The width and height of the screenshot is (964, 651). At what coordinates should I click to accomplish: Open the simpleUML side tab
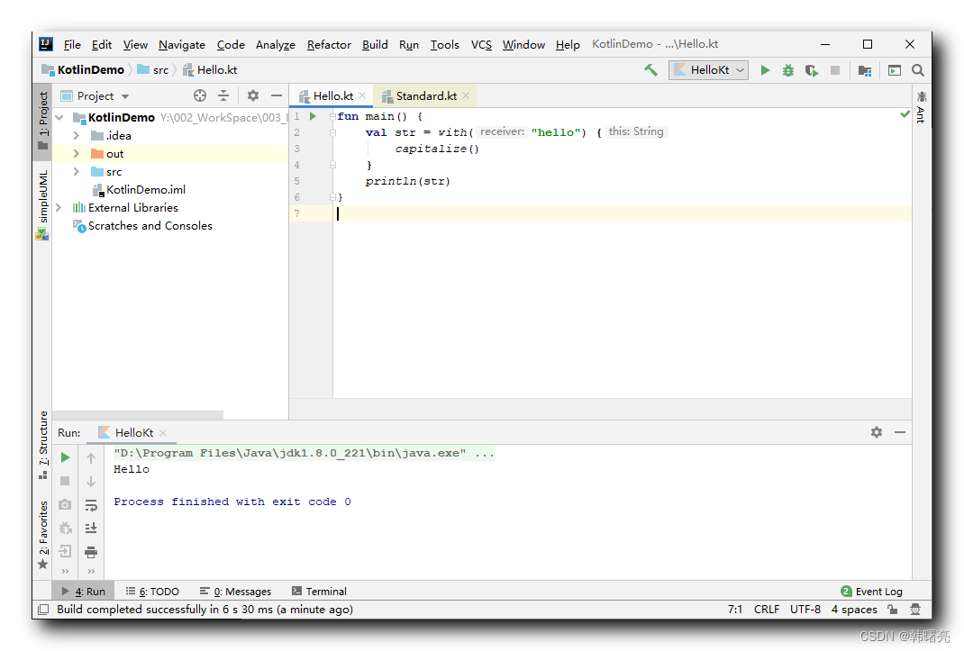coord(42,204)
